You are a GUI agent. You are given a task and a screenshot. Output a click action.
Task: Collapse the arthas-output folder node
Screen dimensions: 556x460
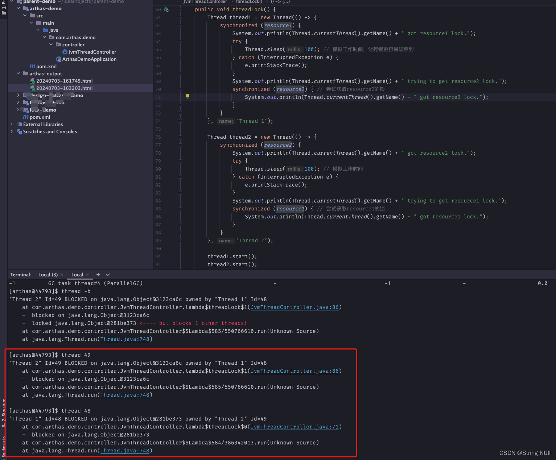pyautogui.click(x=18, y=74)
